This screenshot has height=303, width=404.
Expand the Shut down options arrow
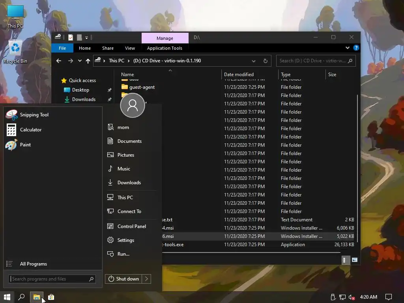click(x=146, y=279)
